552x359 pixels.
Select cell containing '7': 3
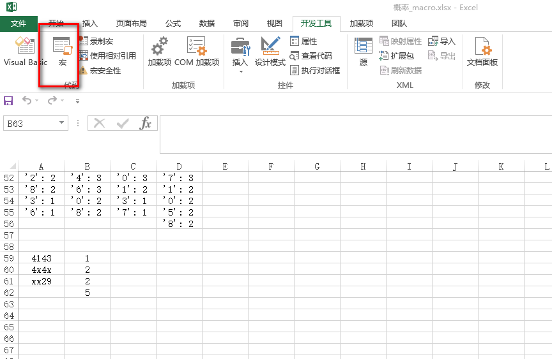pos(179,178)
